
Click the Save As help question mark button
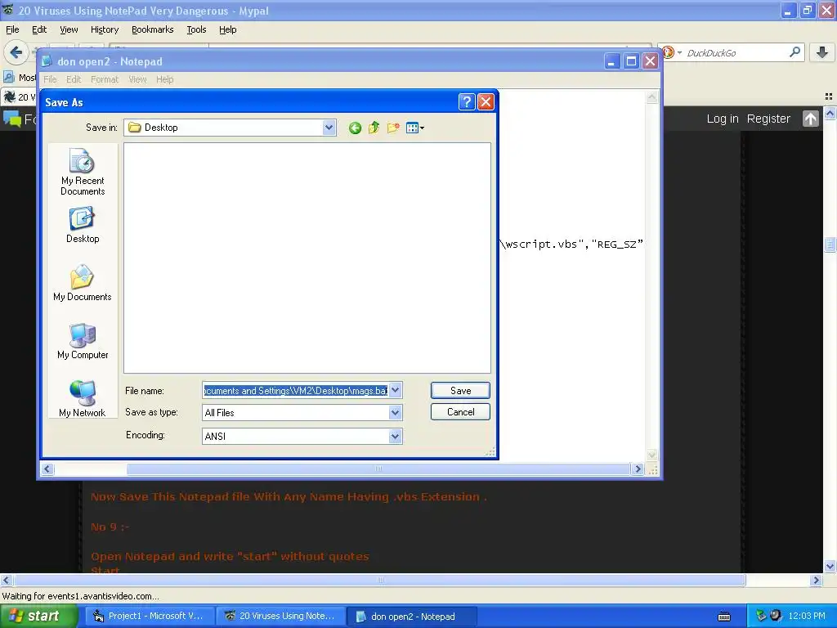coord(467,101)
